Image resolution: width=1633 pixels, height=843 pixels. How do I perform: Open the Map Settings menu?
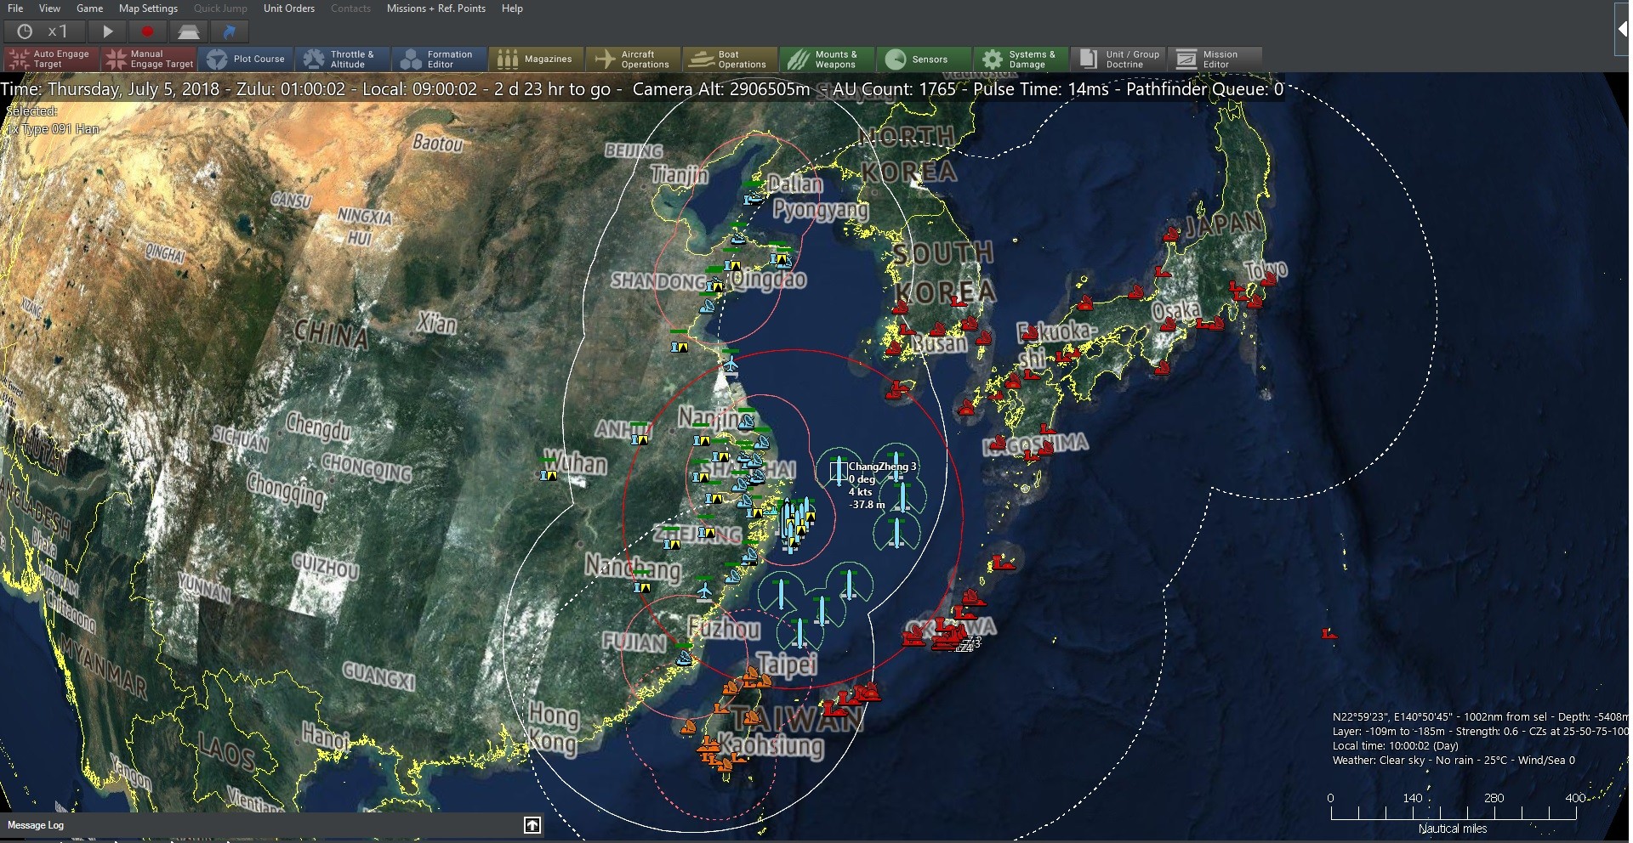click(x=146, y=8)
